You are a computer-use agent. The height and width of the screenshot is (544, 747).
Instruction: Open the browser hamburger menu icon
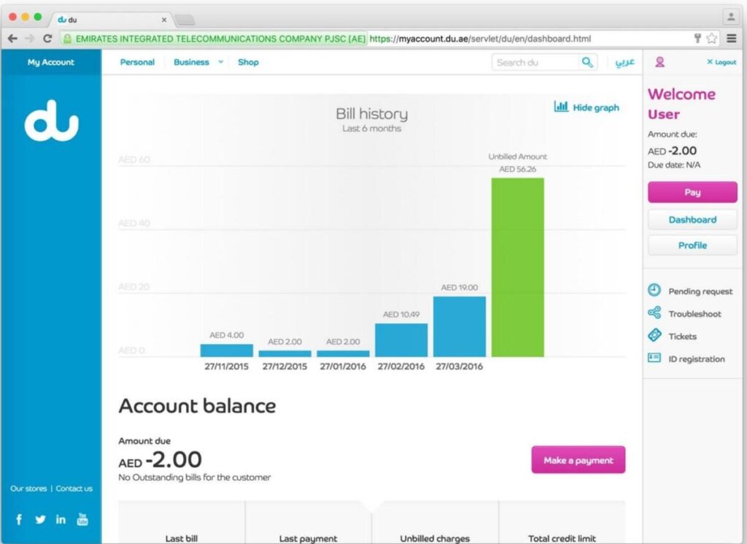click(x=731, y=39)
